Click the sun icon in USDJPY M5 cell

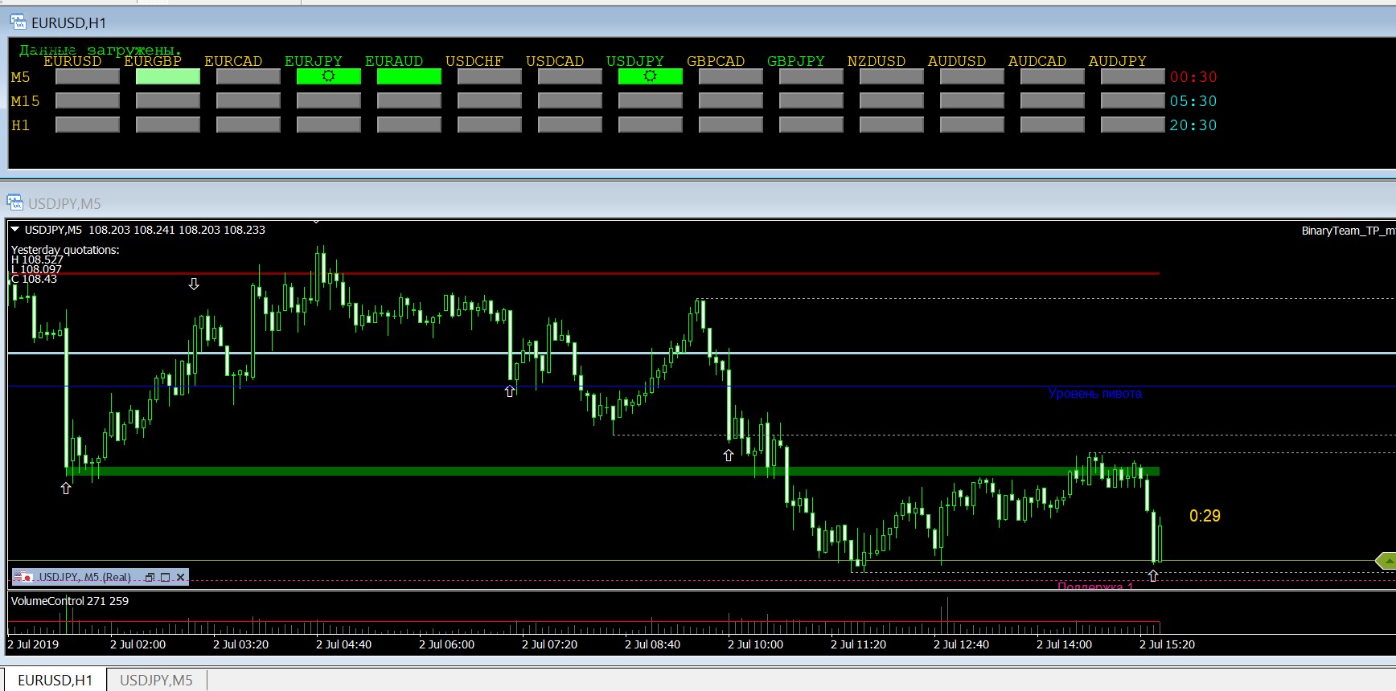pos(650,76)
